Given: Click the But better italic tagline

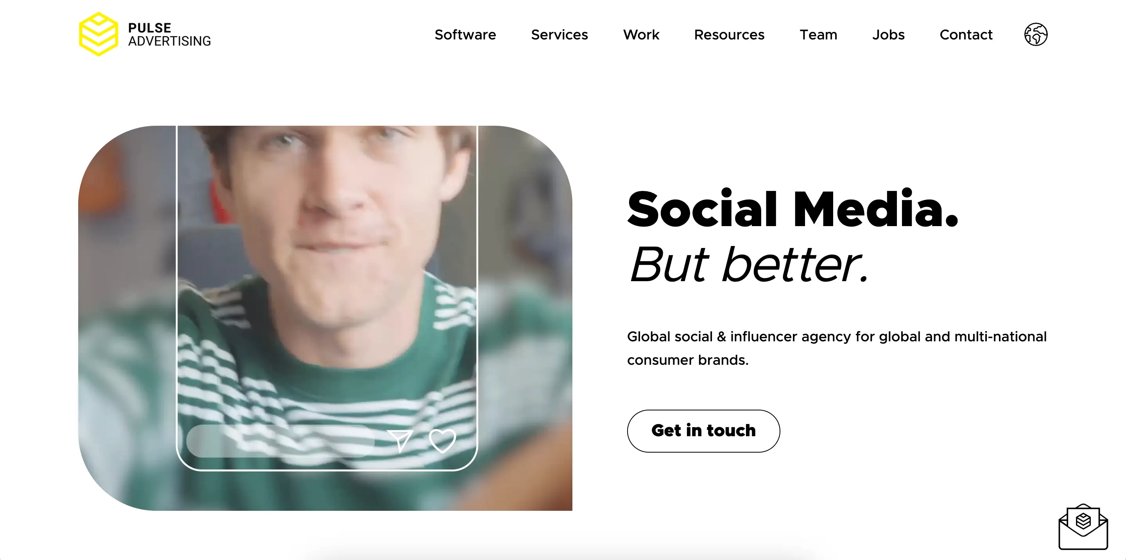Looking at the screenshot, I should pyautogui.click(x=748, y=264).
